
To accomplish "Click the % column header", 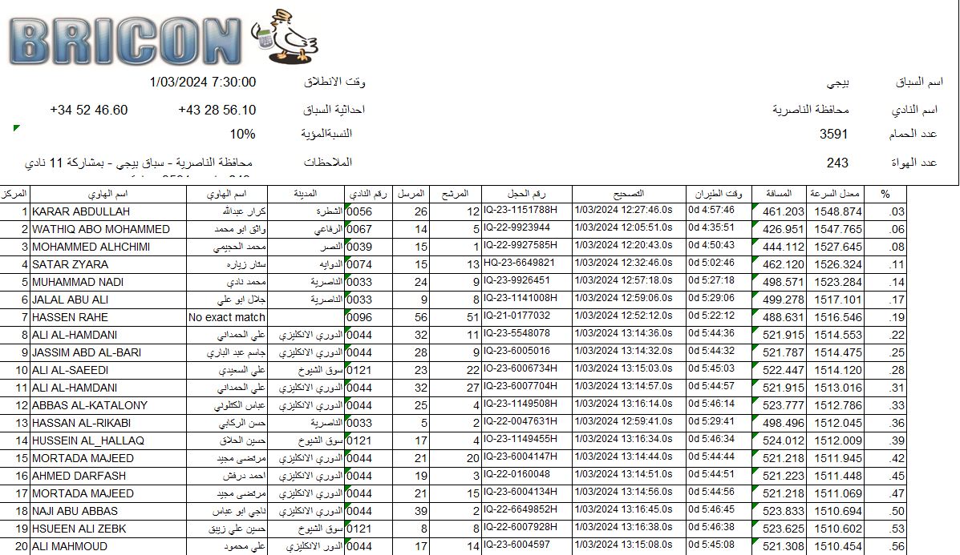I will pos(885,194).
